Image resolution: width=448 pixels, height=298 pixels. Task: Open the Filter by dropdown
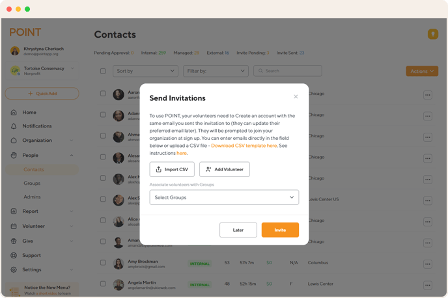click(x=216, y=71)
